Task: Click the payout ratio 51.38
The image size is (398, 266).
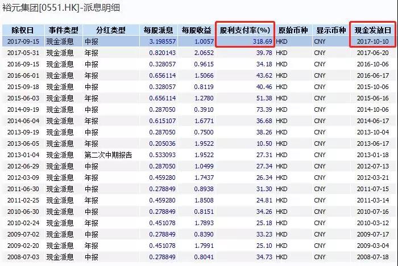Action: click(264, 98)
